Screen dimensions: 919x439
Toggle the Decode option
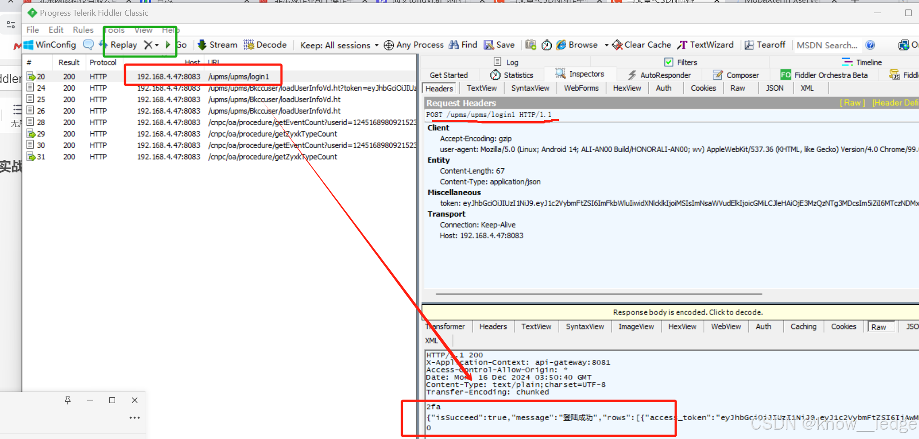pos(265,45)
